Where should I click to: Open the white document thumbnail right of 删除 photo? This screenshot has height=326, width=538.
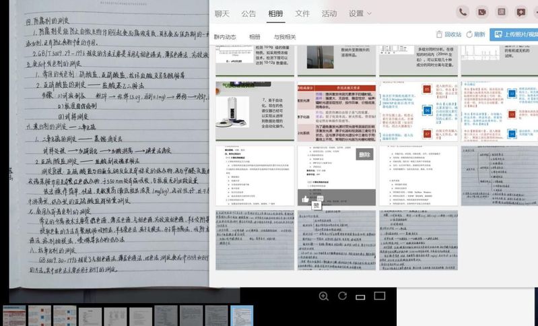point(419,175)
